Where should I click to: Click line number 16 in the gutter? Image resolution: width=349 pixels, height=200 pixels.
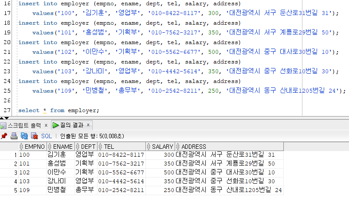coord(7,4)
